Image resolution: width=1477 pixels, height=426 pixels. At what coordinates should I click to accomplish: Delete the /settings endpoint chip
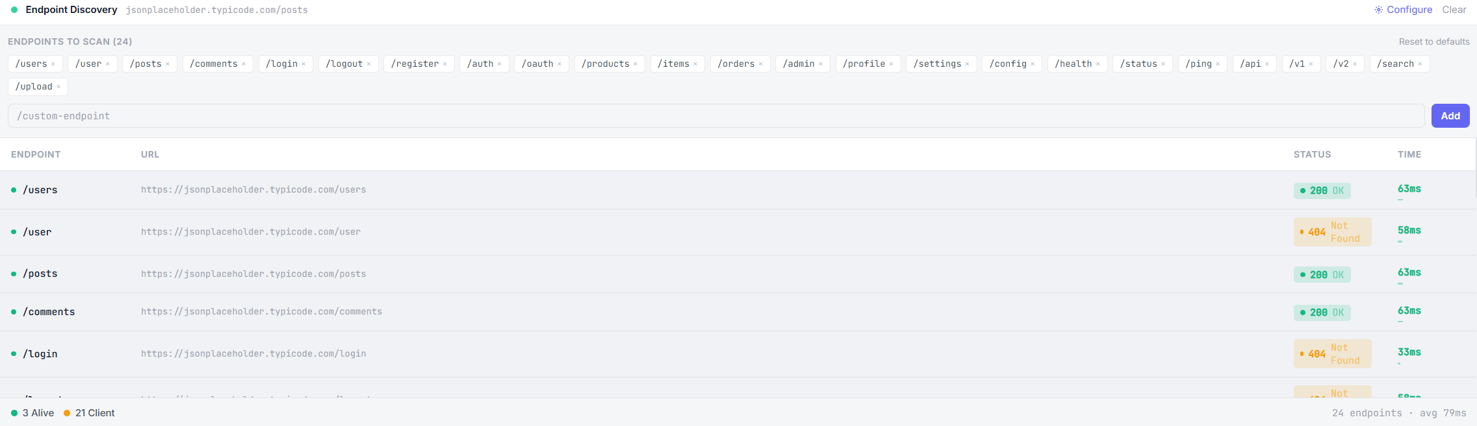968,64
